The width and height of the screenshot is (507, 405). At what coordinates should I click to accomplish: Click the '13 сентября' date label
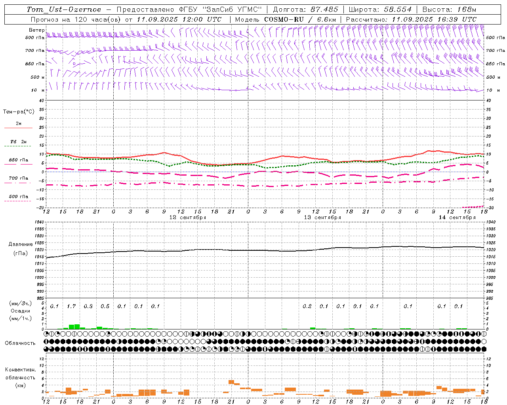pos(322,218)
